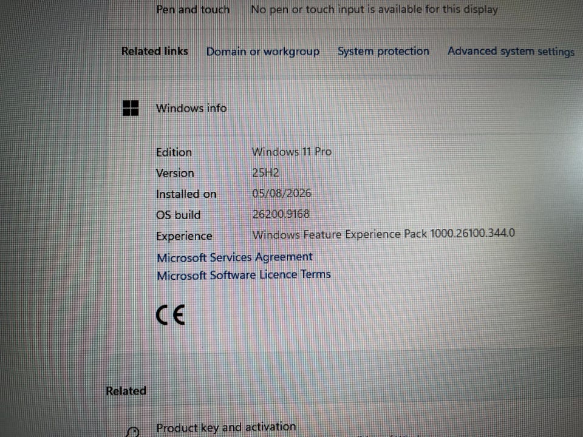This screenshot has width=583, height=437.
Task: Click the Related links label
Action: tap(155, 51)
